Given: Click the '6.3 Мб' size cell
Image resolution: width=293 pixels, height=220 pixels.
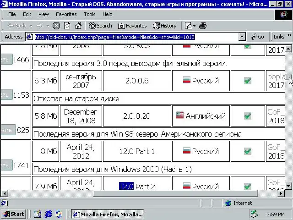Looking at the screenshot, I should [x=46, y=81].
